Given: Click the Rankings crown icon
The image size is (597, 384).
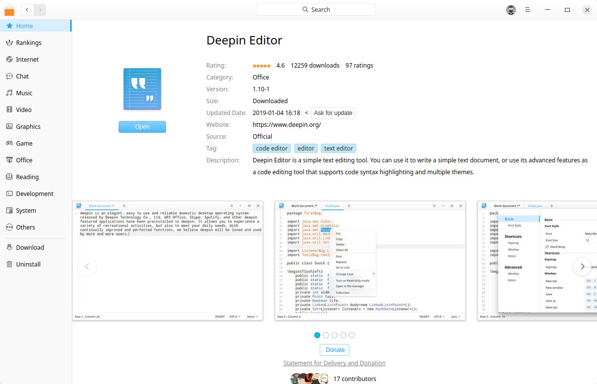Looking at the screenshot, I should click(9, 42).
